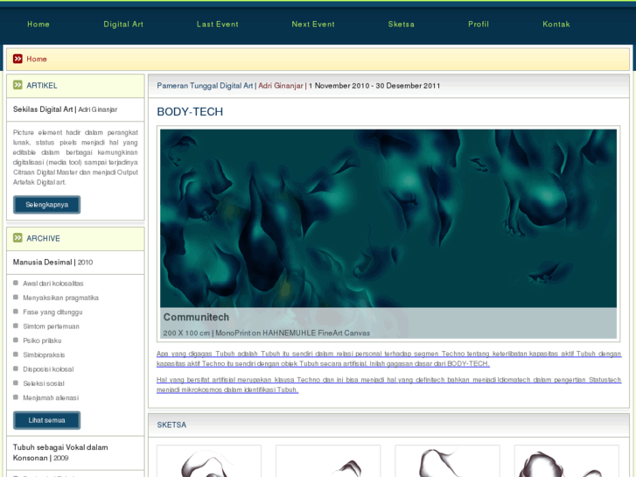Image resolution: width=636 pixels, height=477 pixels.
Task: Click the Communitech artwork image
Action: (x=388, y=219)
